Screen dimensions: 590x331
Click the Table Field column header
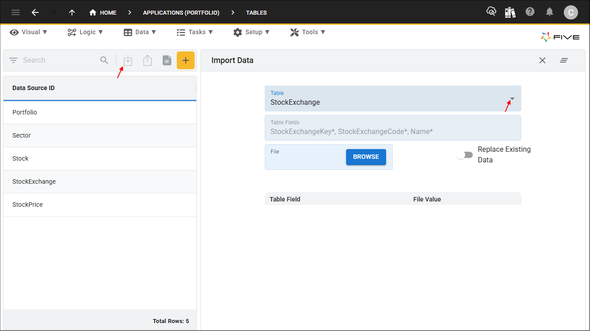285,199
